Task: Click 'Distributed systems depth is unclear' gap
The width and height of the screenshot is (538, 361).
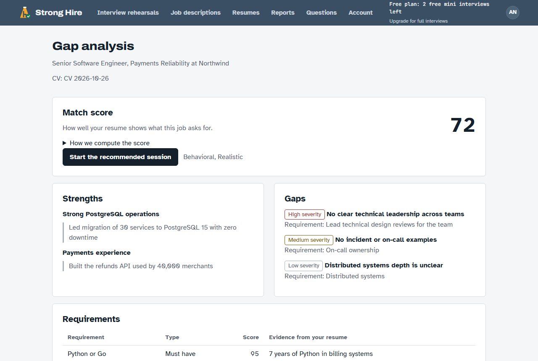Action: pos(384,265)
